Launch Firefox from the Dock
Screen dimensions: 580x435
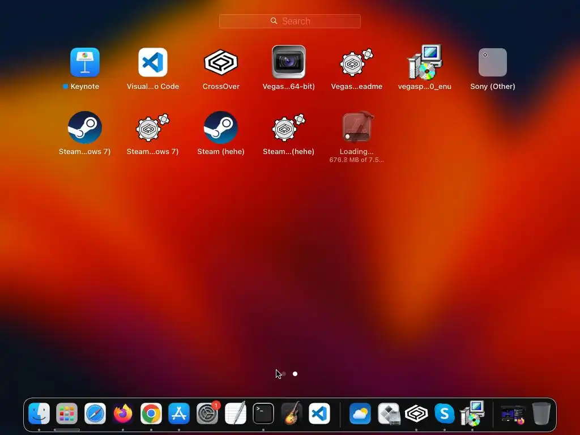123,413
